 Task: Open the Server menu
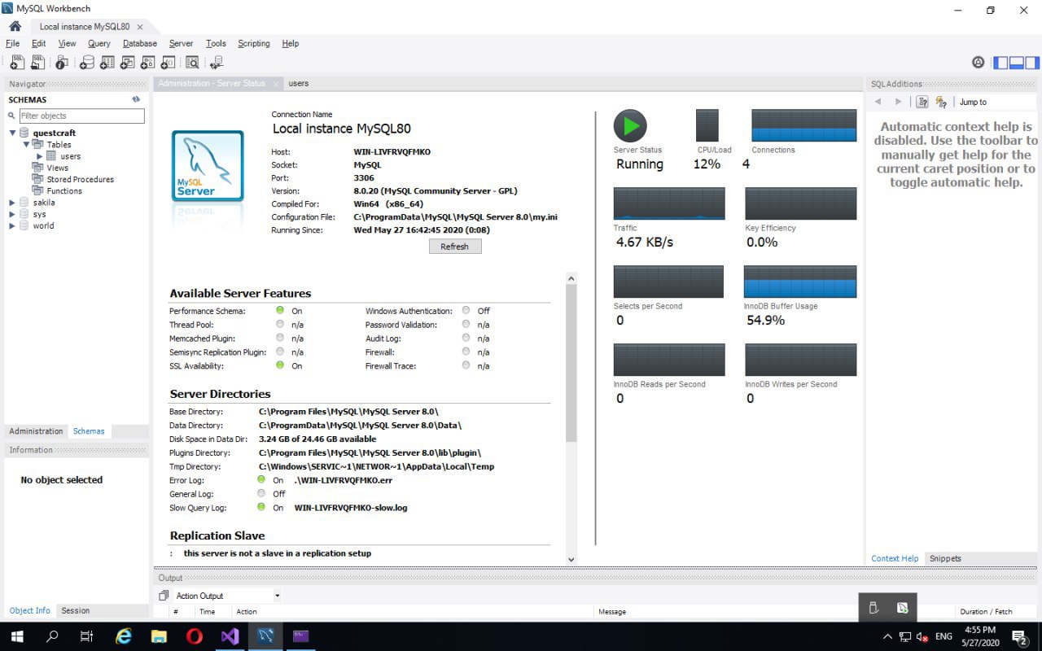[181, 43]
